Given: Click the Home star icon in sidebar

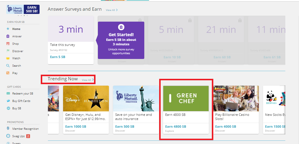Looking at the screenshot, I should coord(8,29).
